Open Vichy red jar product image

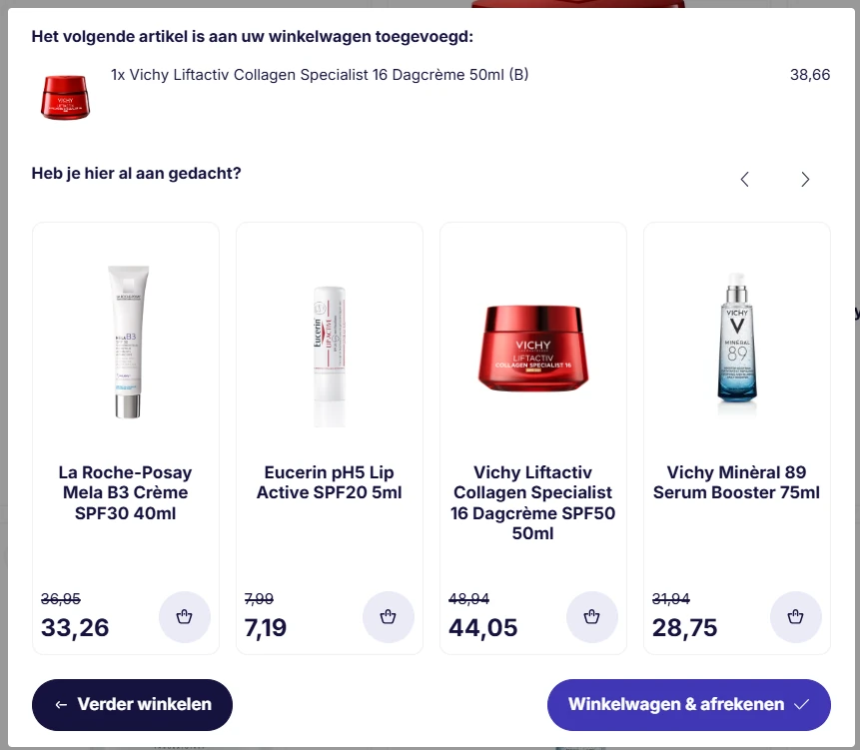click(x=533, y=348)
